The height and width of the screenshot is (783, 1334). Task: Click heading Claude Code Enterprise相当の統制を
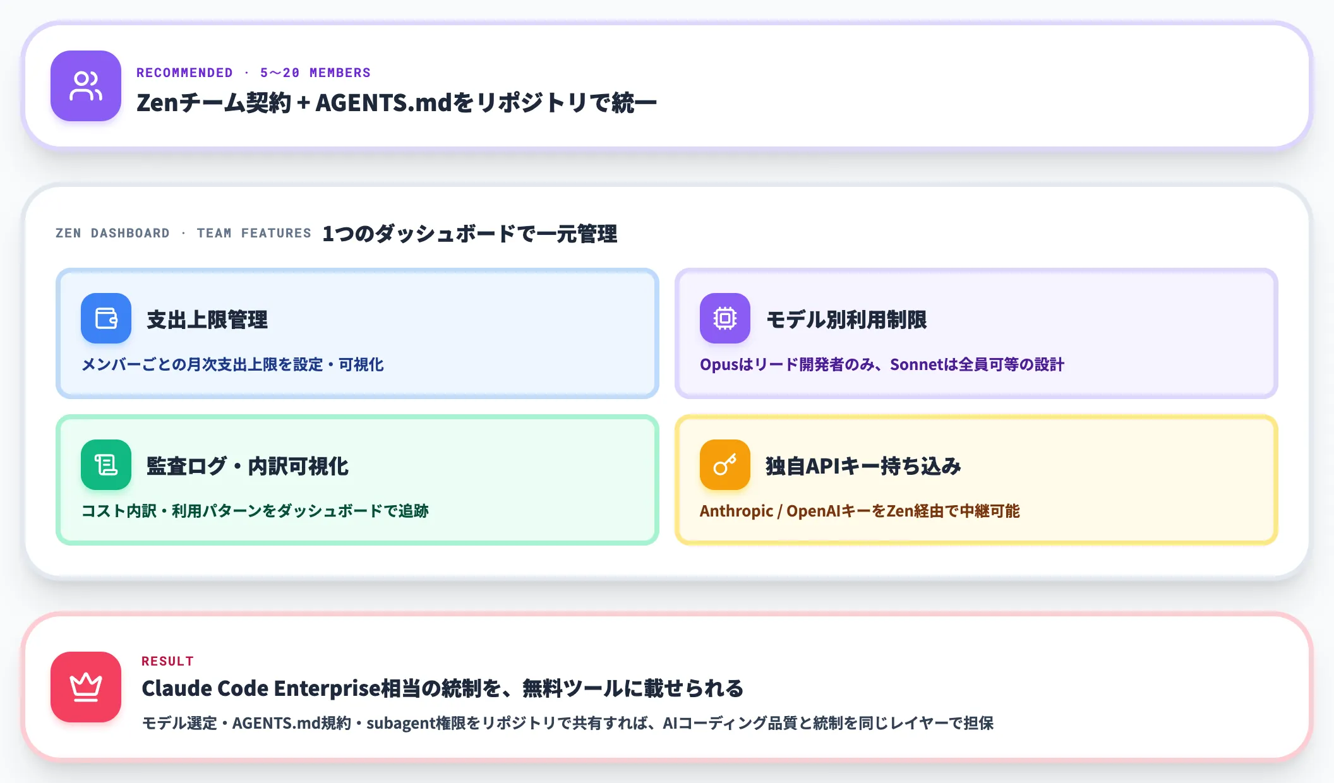tap(442, 688)
